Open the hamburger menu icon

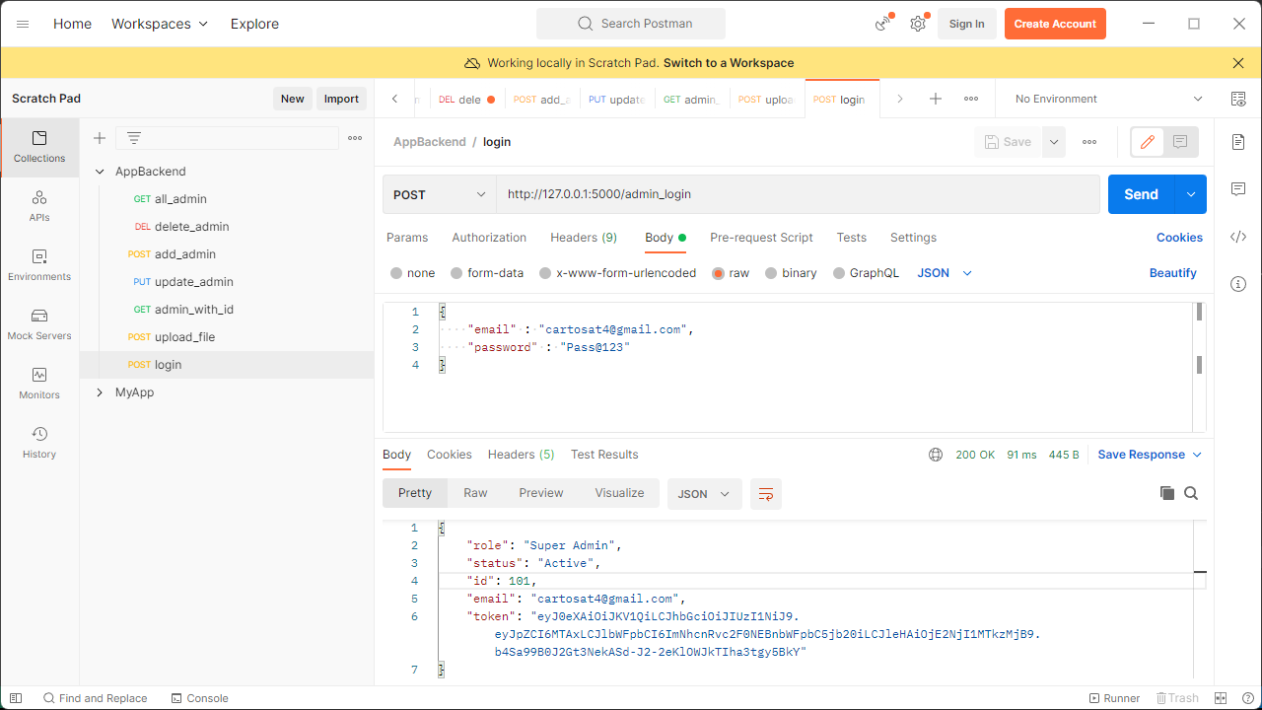(x=23, y=24)
